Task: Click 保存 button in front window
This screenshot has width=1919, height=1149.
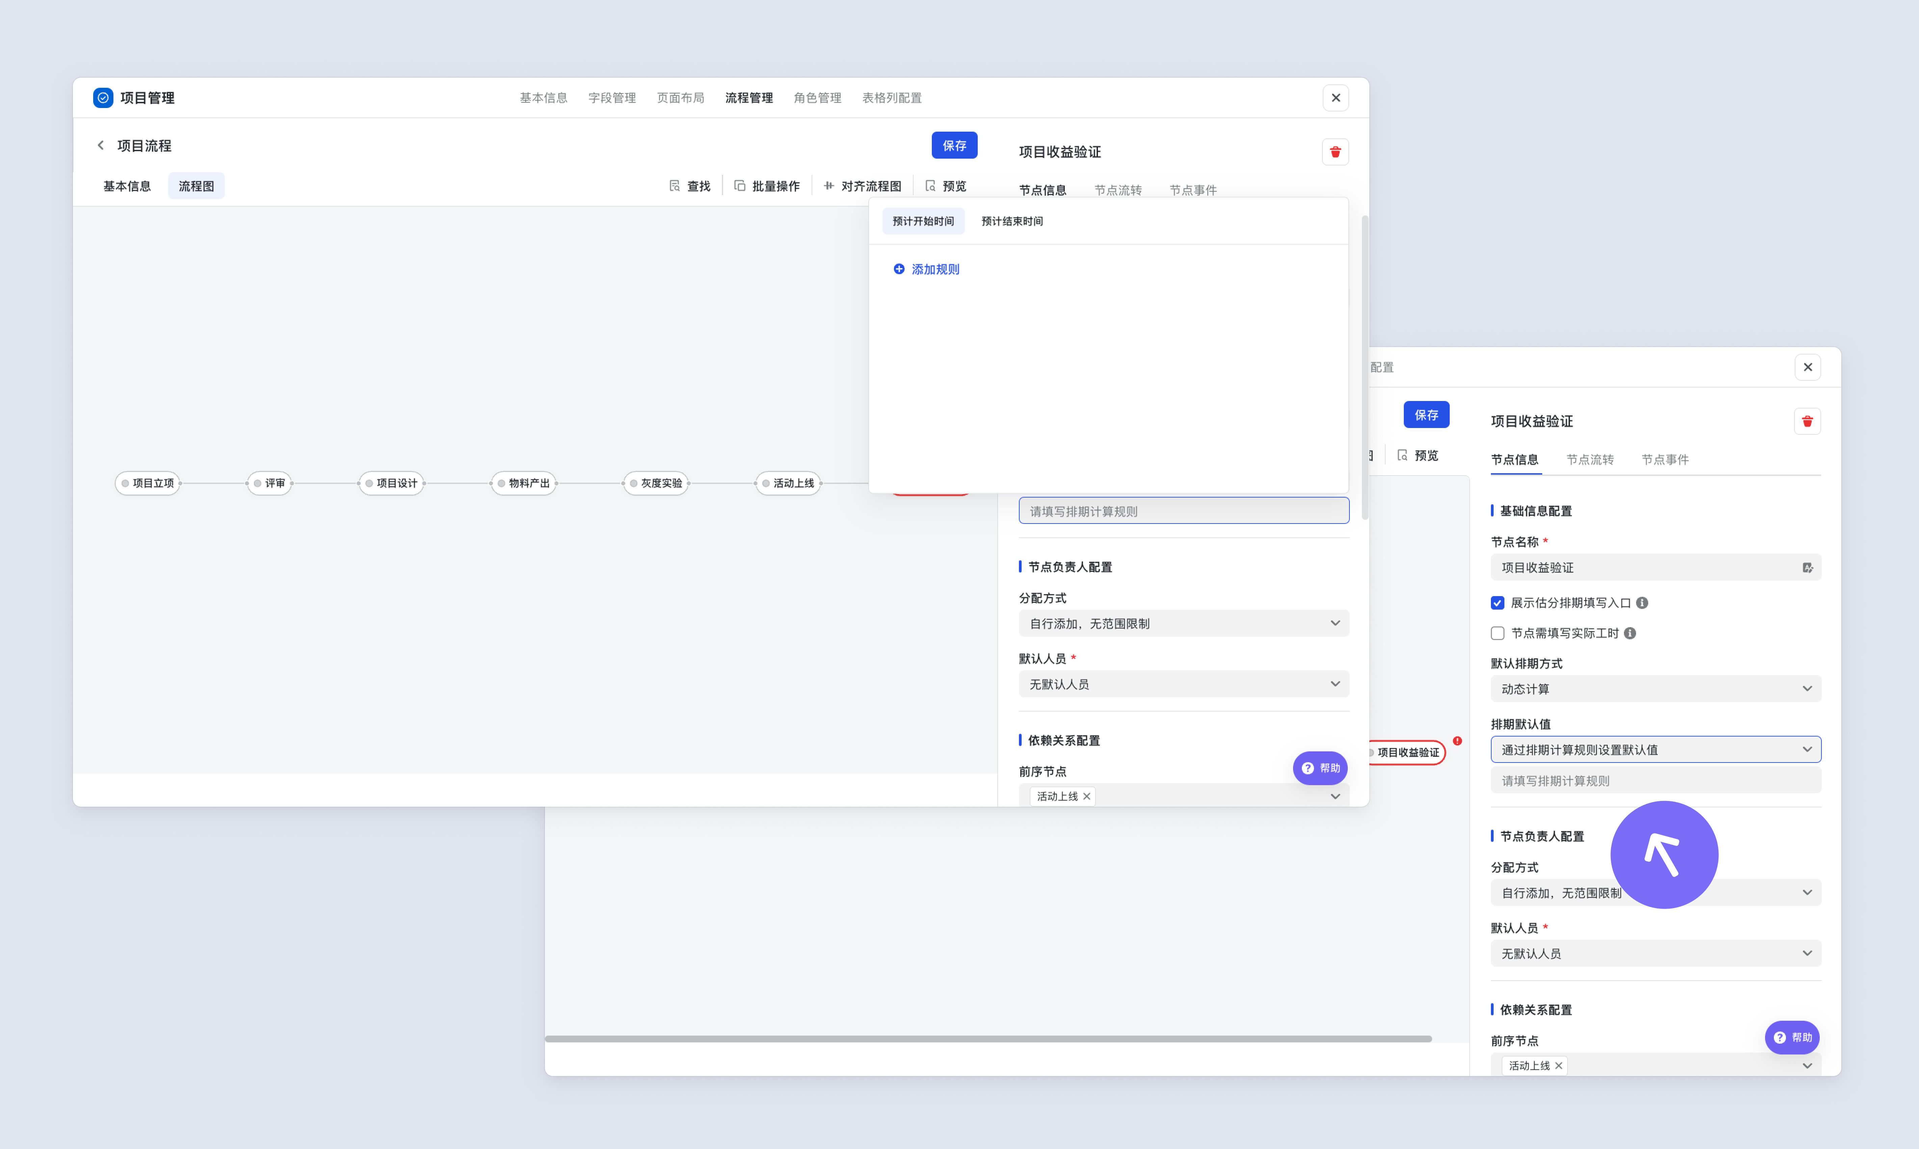Action: point(954,145)
